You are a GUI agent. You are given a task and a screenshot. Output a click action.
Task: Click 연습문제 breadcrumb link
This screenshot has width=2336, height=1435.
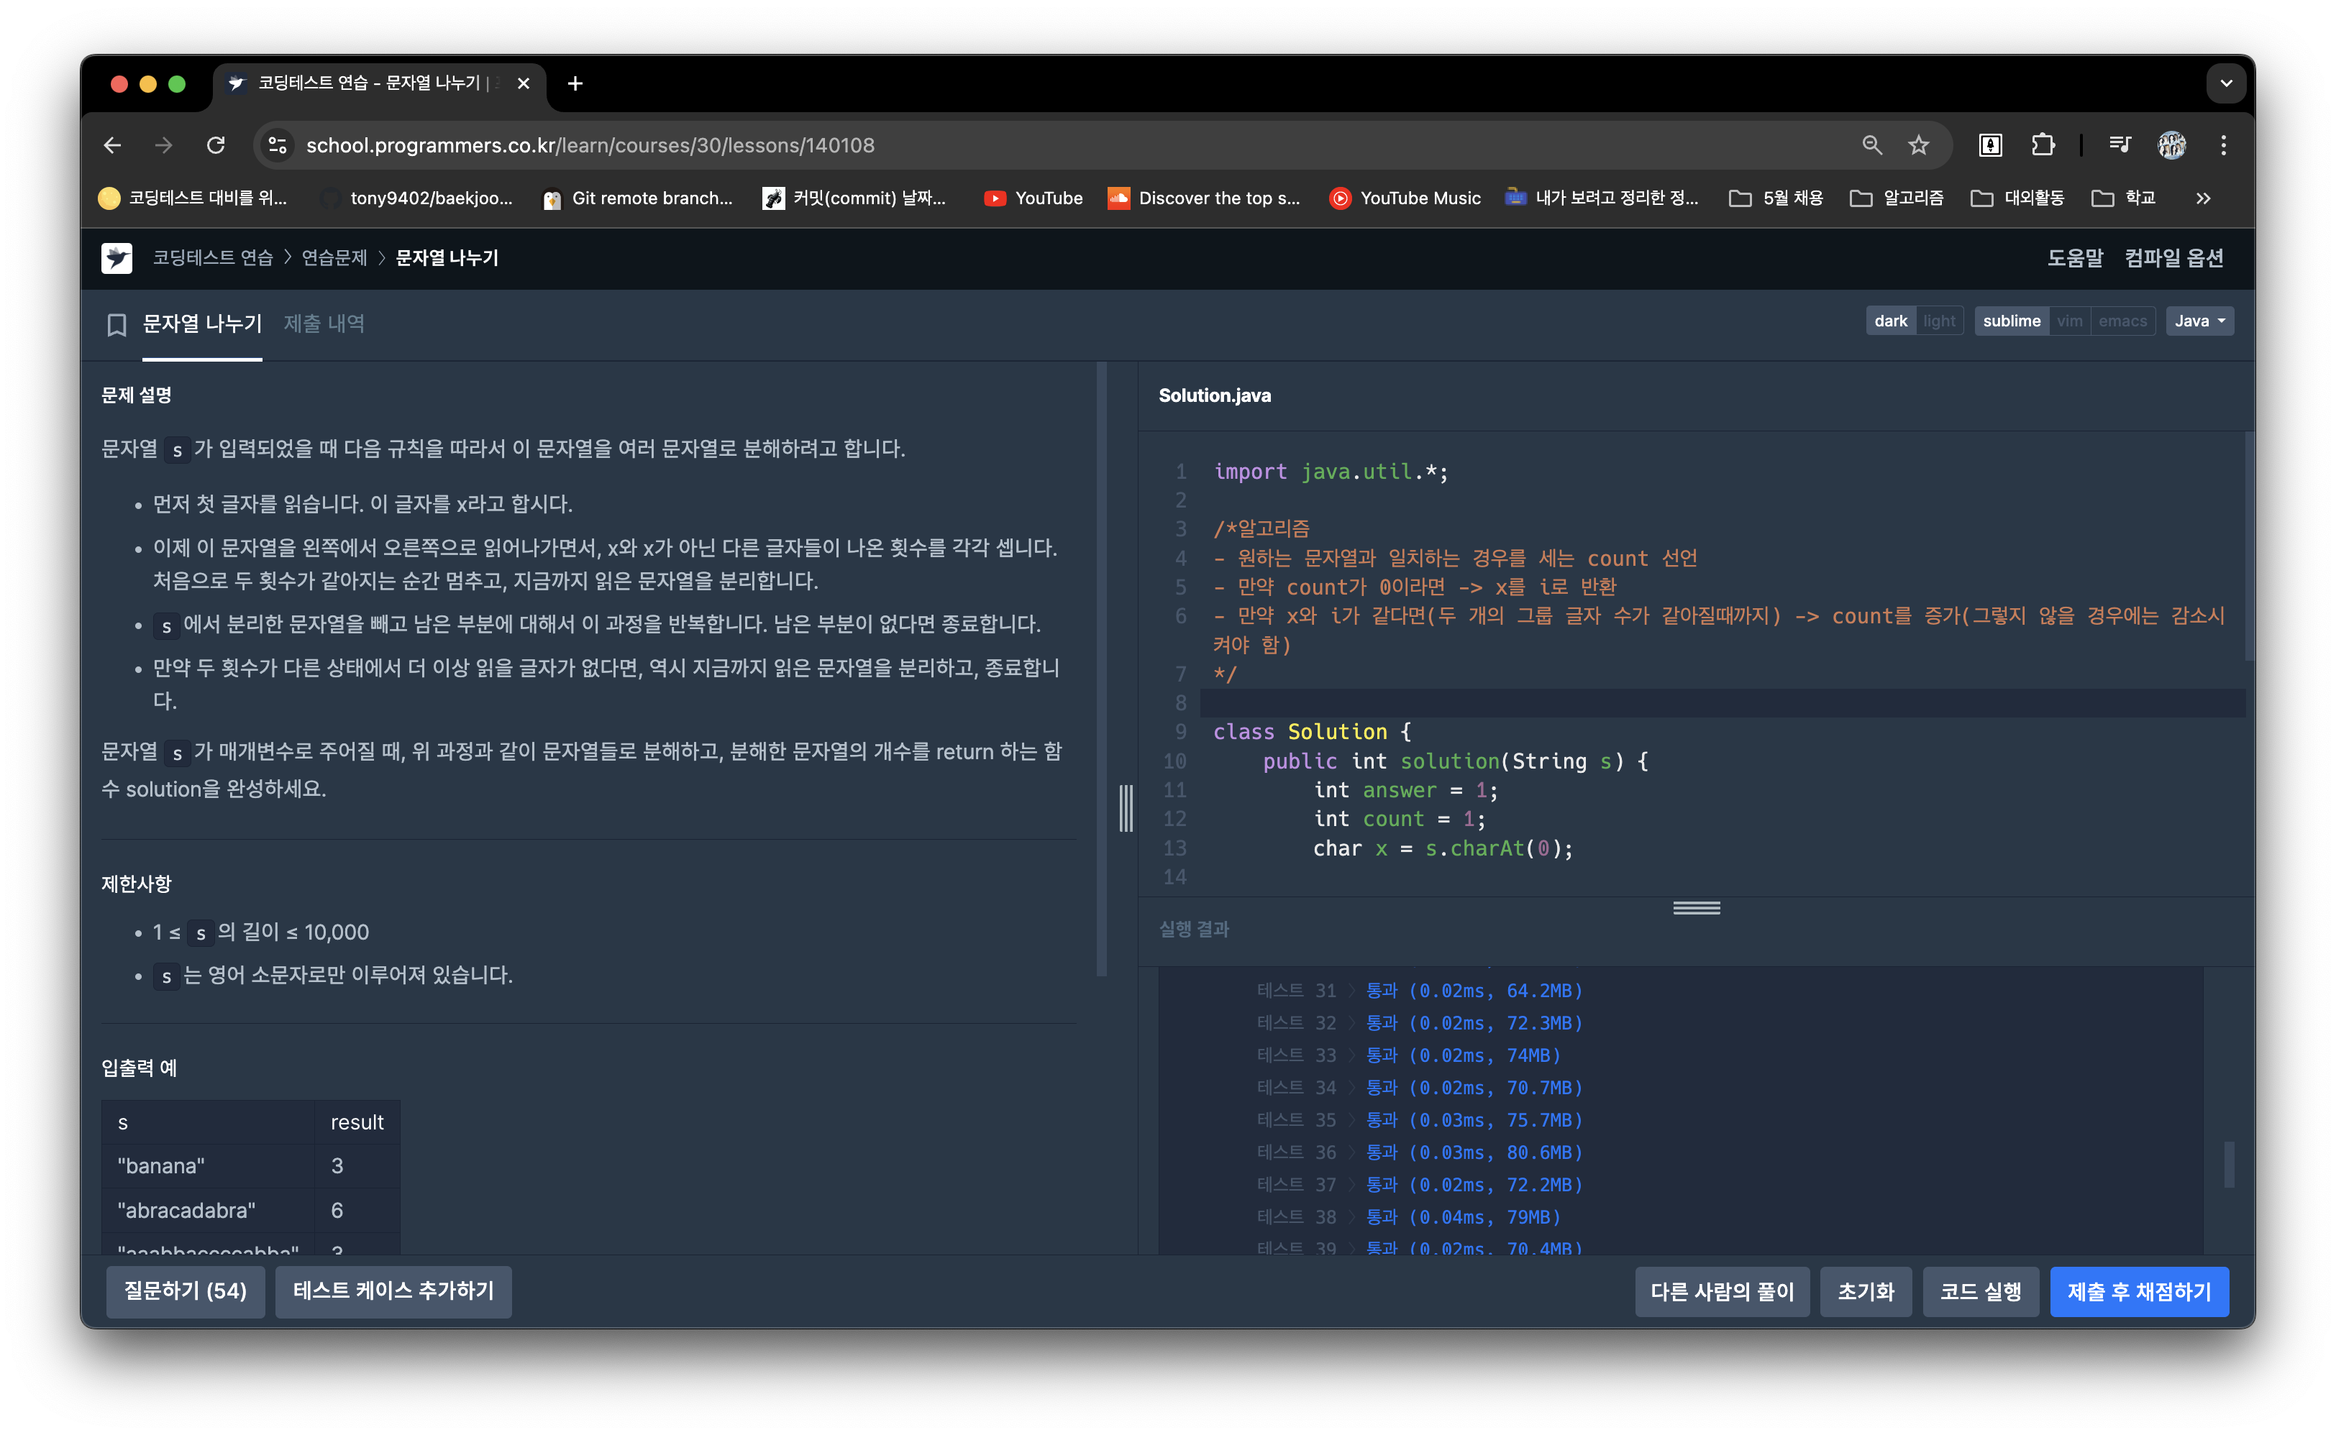334,258
